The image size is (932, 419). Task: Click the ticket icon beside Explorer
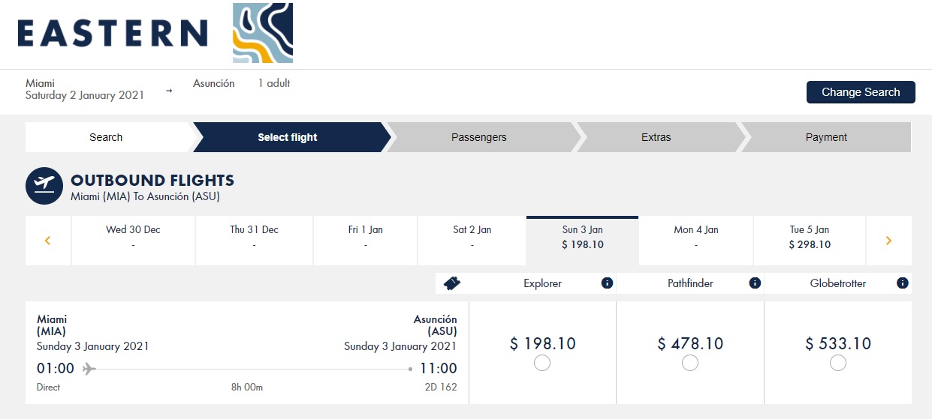pyautogui.click(x=452, y=283)
